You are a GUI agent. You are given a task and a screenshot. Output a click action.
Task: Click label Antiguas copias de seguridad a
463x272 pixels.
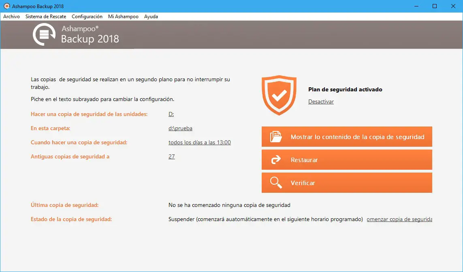point(70,156)
